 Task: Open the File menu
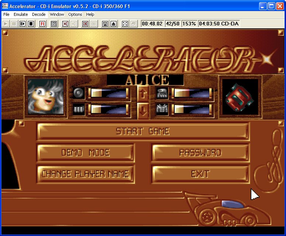point(6,14)
